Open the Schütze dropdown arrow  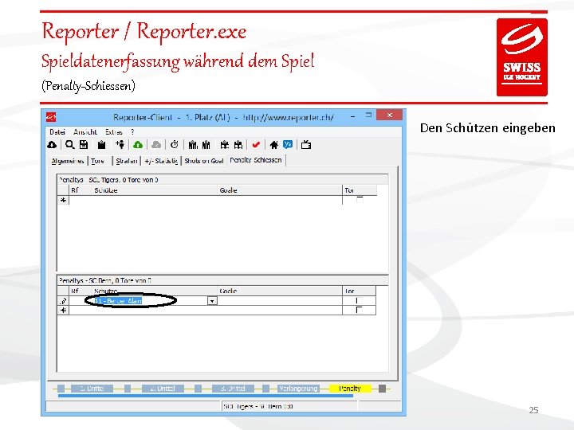[212, 301]
